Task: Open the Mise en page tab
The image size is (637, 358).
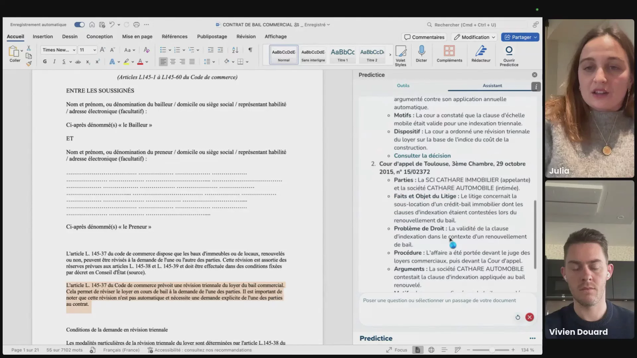Action: [137, 36]
